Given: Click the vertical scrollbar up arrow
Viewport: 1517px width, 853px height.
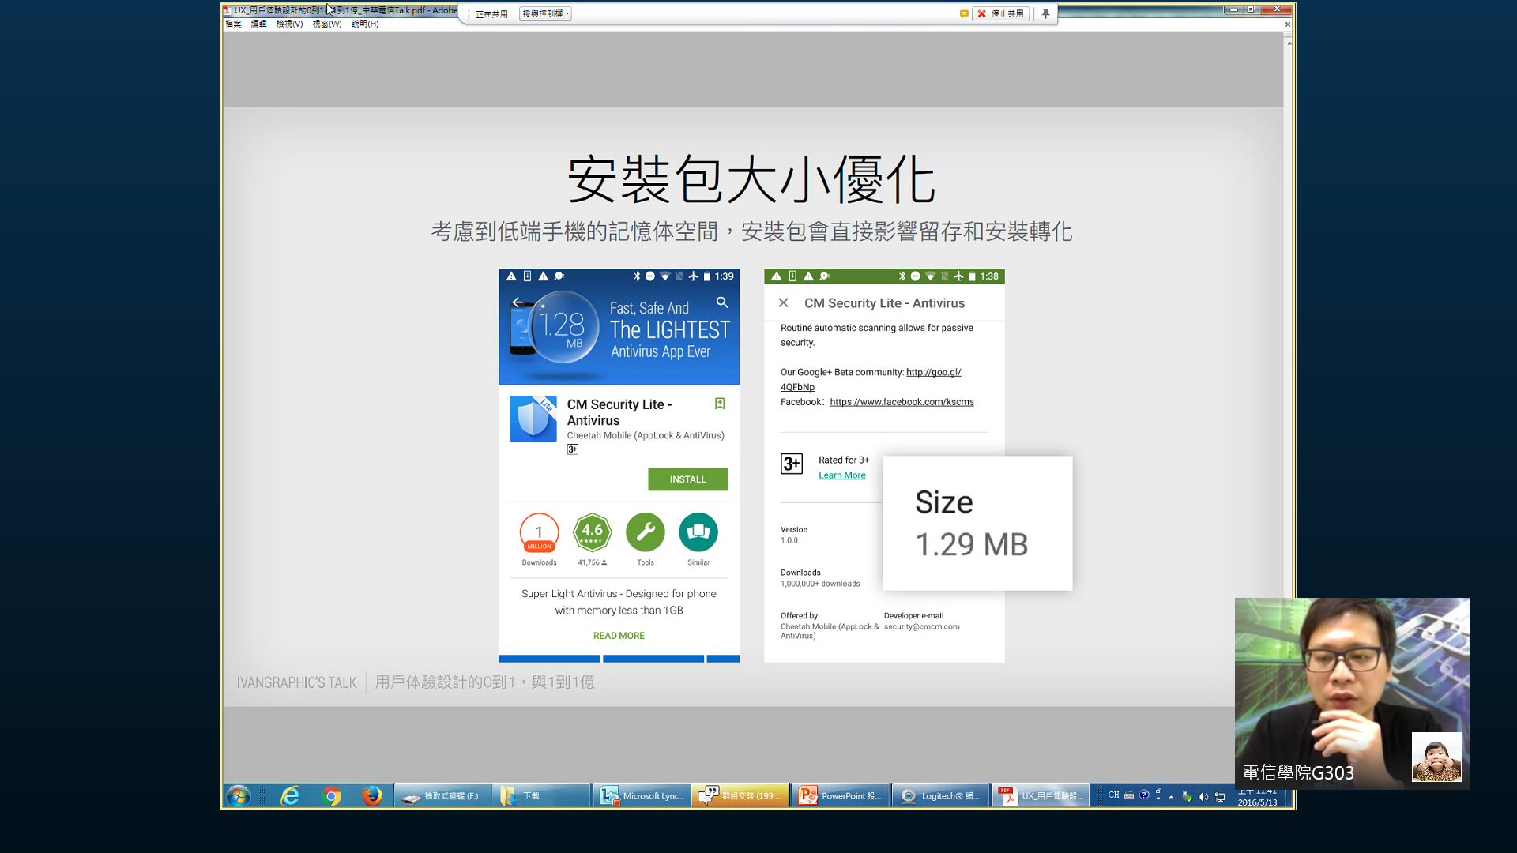Looking at the screenshot, I should (x=1289, y=43).
